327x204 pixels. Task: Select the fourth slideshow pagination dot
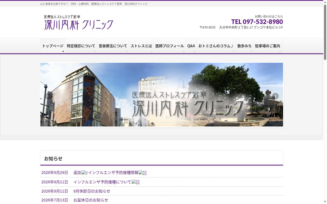click(166, 123)
